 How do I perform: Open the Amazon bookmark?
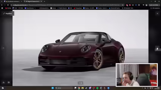pyautogui.click(x=53, y=8)
